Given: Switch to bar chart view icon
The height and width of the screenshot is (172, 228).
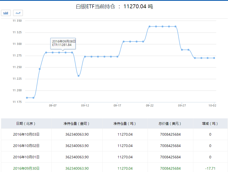Looking at the screenshot, I should [6, 13].
